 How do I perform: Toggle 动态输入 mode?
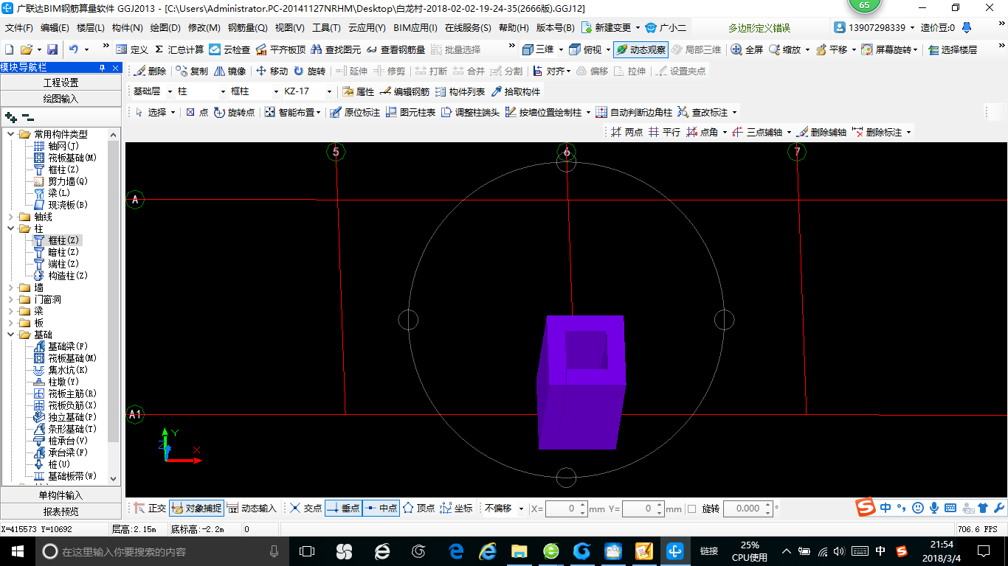[252, 509]
